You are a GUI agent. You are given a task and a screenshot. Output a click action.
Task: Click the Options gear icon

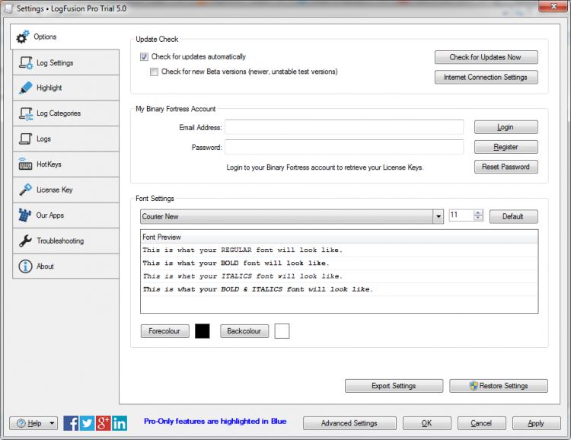coord(23,37)
